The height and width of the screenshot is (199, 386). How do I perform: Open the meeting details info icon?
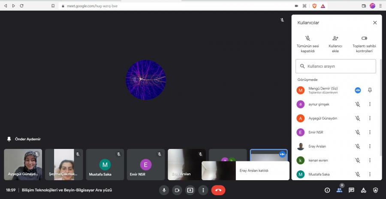[x=327, y=190]
